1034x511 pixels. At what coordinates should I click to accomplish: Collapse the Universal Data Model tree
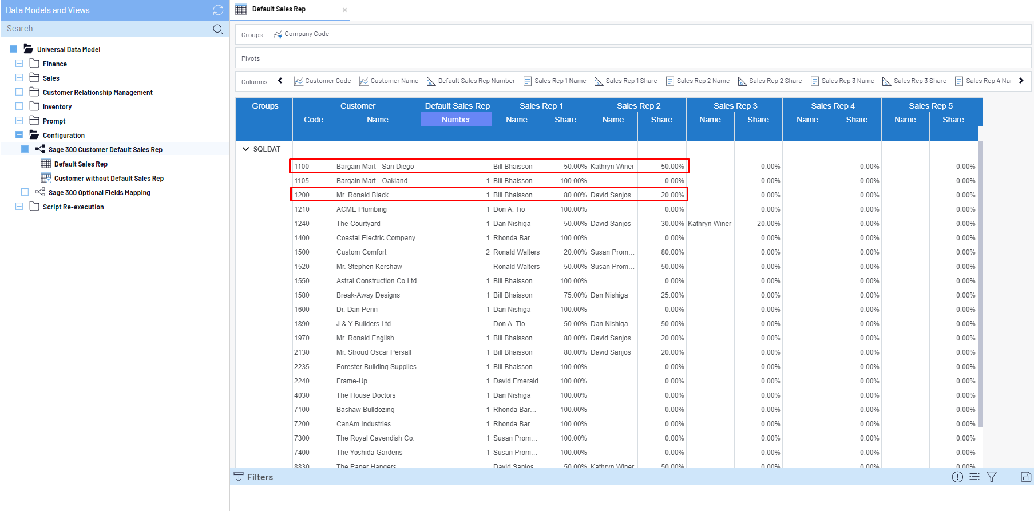coord(14,49)
